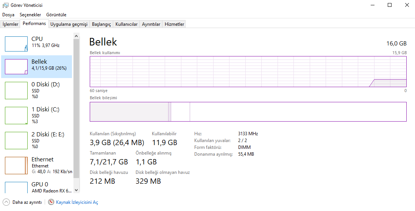Collapse view with Daha az ayrıntı
Image resolution: width=415 pixels, height=211 pixels.
(27, 202)
